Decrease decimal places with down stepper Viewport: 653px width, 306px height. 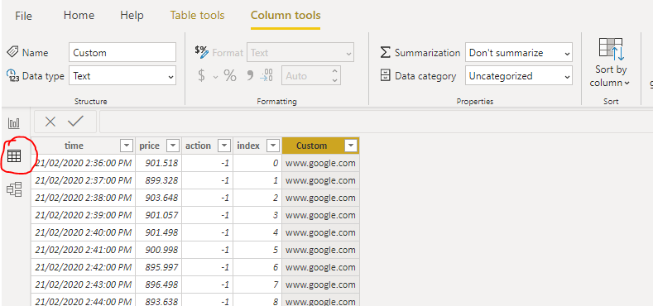point(335,80)
